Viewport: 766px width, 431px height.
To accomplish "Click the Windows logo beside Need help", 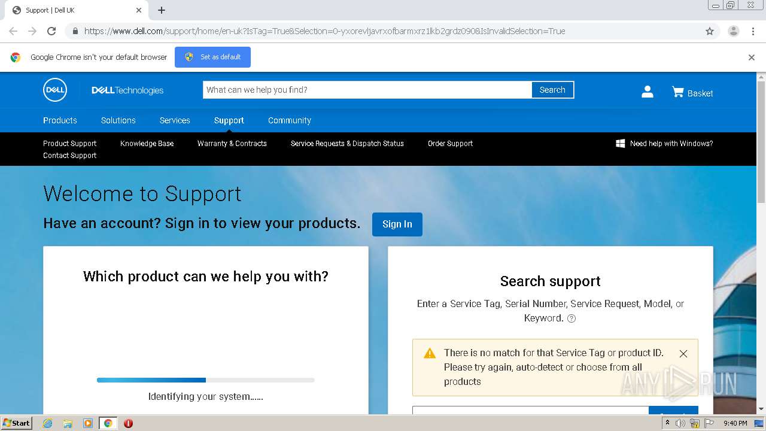I will [x=621, y=144].
